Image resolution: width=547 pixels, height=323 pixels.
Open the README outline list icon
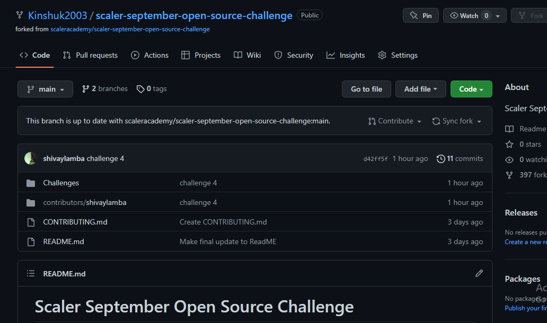(x=31, y=274)
